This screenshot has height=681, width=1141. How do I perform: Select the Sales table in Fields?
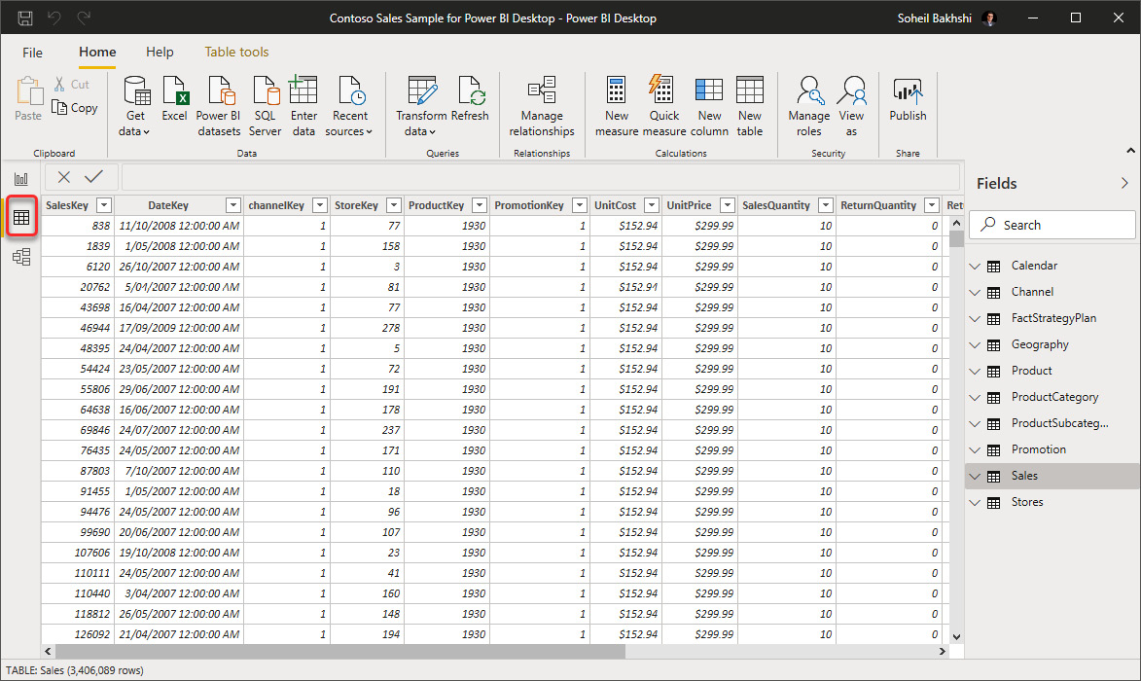(x=1052, y=476)
